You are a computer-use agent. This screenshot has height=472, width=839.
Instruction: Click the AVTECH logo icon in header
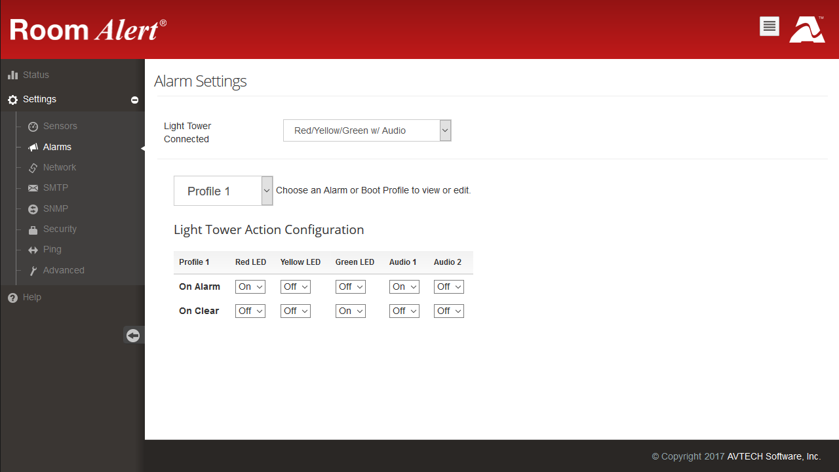click(x=807, y=29)
